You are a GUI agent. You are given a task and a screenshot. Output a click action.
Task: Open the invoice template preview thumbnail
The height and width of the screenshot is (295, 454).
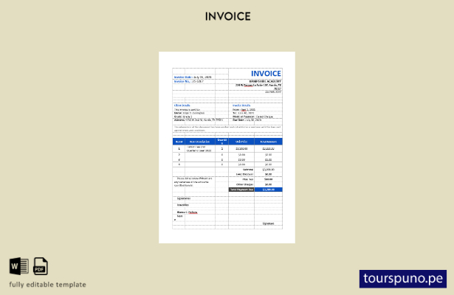(x=227, y=147)
